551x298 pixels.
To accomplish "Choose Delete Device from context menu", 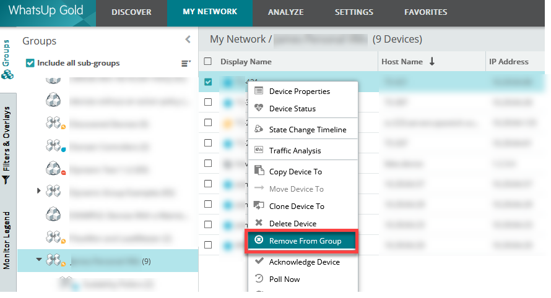I will (303, 223).
